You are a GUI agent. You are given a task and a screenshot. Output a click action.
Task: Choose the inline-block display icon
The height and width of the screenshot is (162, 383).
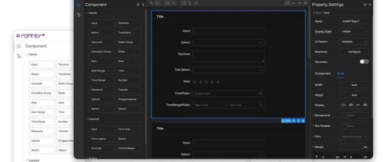[x=351, y=105]
